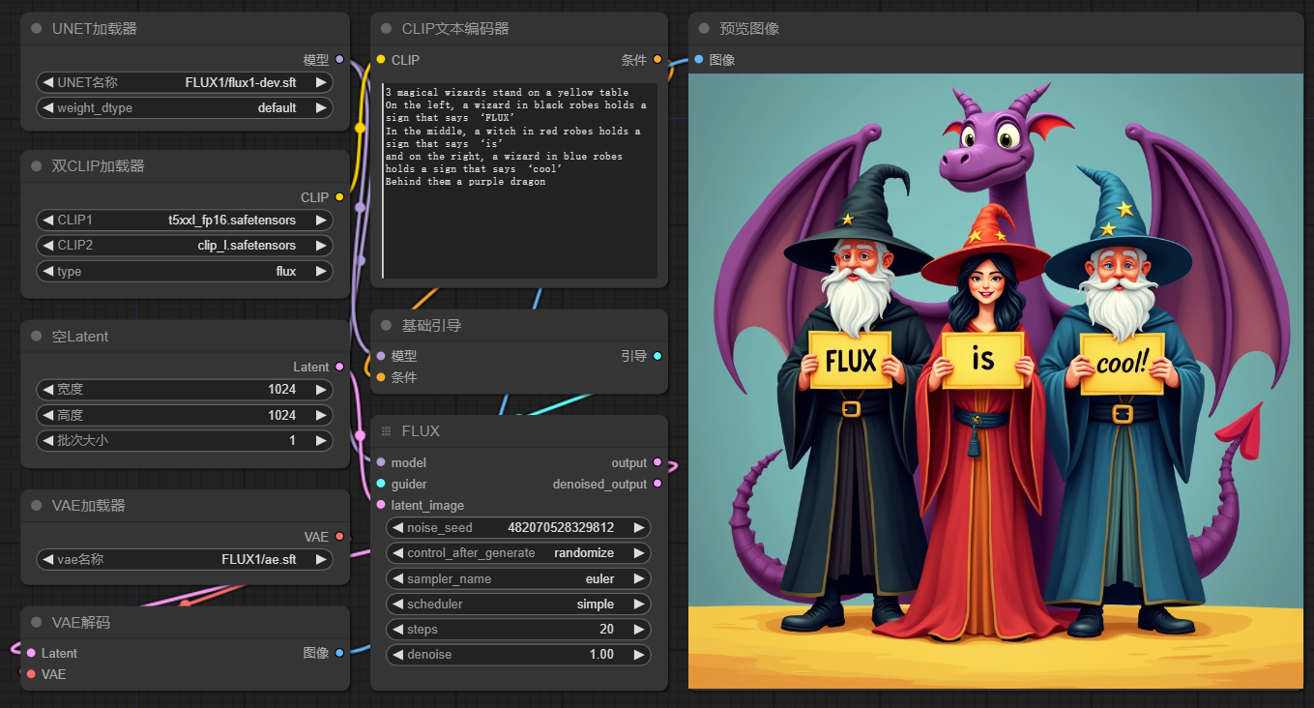The width and height of the screenshot is (1314, 708).
Task: Decrease noise_seed with its left arrow
Action: coord(397,528)
